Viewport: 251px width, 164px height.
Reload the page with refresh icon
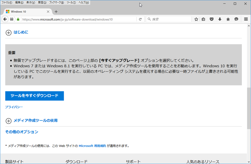pos(140,19)
